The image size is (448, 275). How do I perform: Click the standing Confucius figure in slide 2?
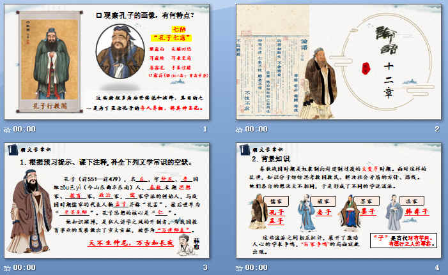[x=319, y=84]
